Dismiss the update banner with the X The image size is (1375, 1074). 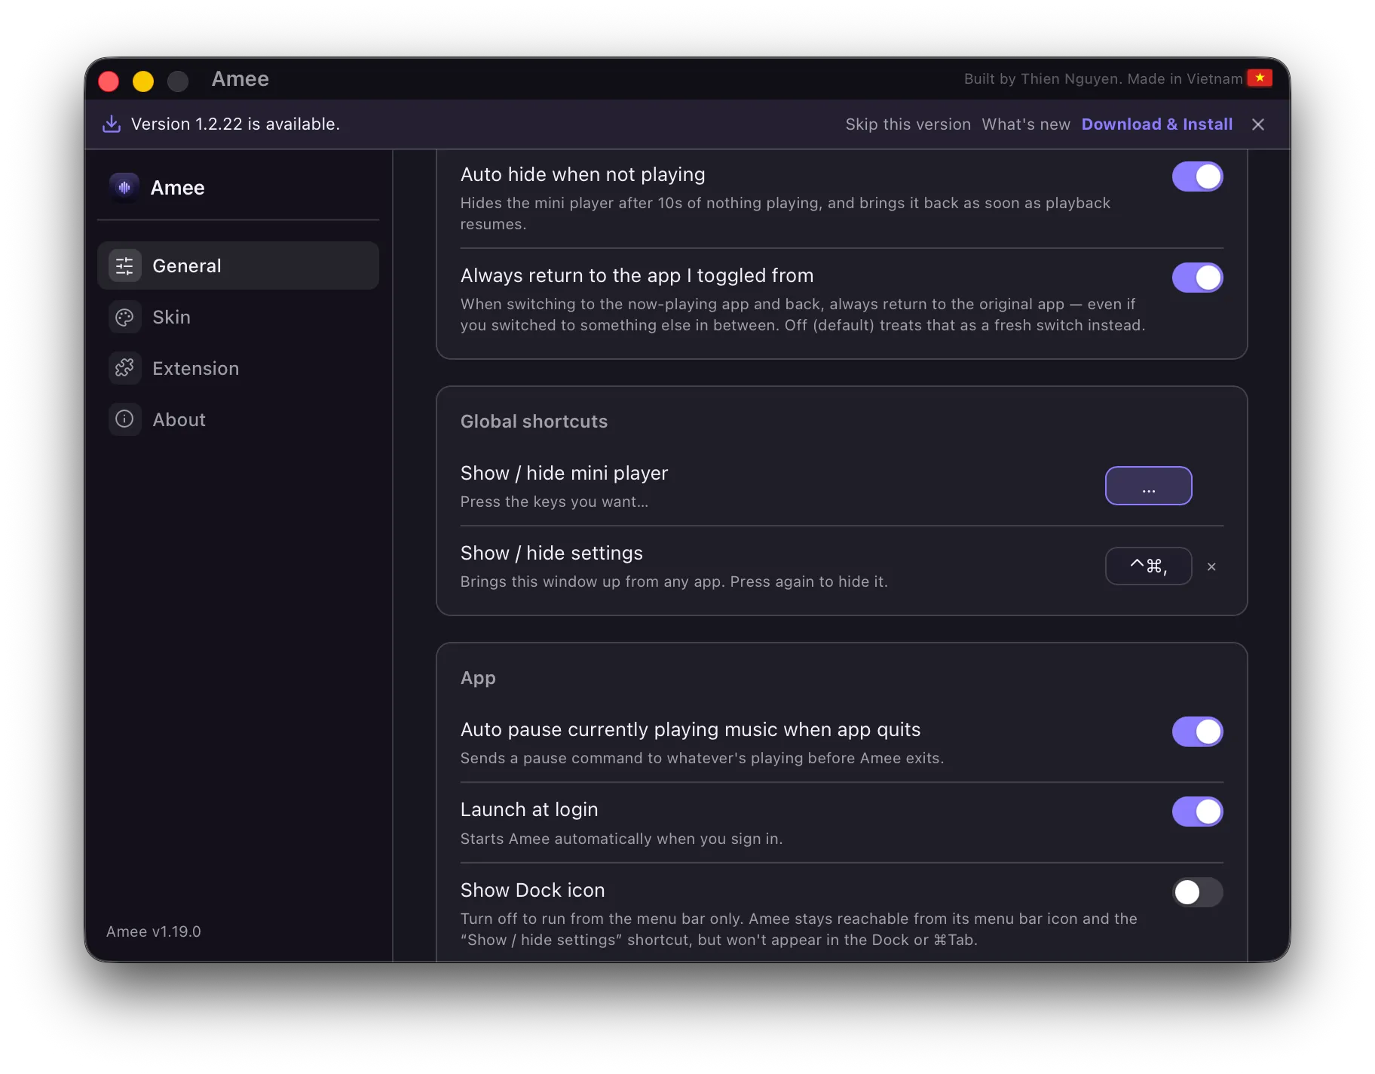pos(1258,124)
